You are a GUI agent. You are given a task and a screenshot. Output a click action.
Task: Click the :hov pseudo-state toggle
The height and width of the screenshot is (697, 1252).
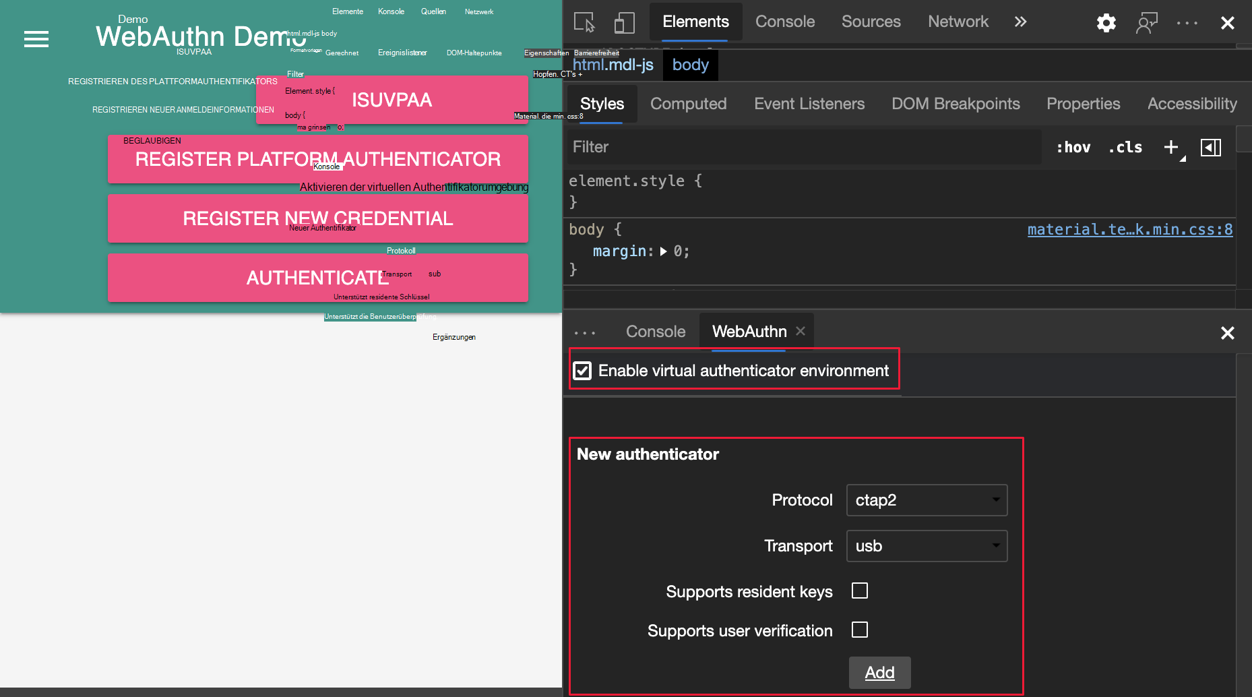pyautogui.click(x=1073, y=147)
